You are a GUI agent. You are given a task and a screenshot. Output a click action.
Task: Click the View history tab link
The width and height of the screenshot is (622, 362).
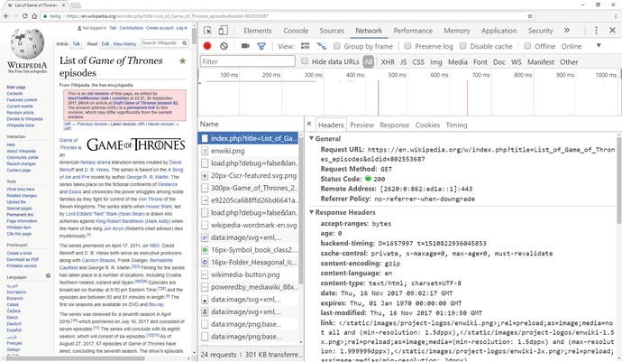pyautogui.click(x=124, y=43)
